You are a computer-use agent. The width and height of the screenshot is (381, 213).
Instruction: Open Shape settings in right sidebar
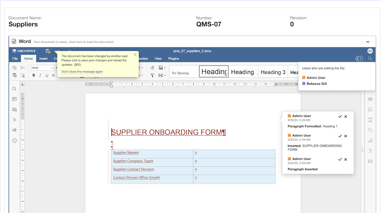[370, 130]
